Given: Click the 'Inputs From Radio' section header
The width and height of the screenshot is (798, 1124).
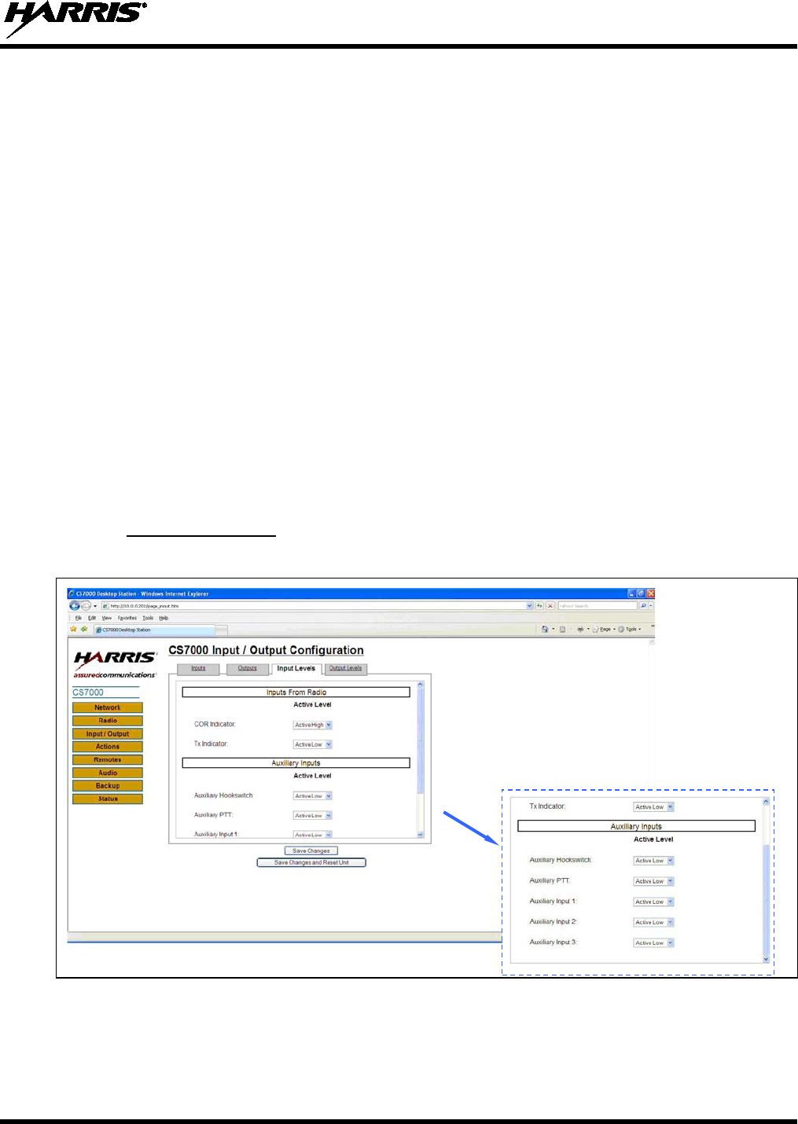Looking at the screenshot, I should pyautogui.click(x=296, y=692).
